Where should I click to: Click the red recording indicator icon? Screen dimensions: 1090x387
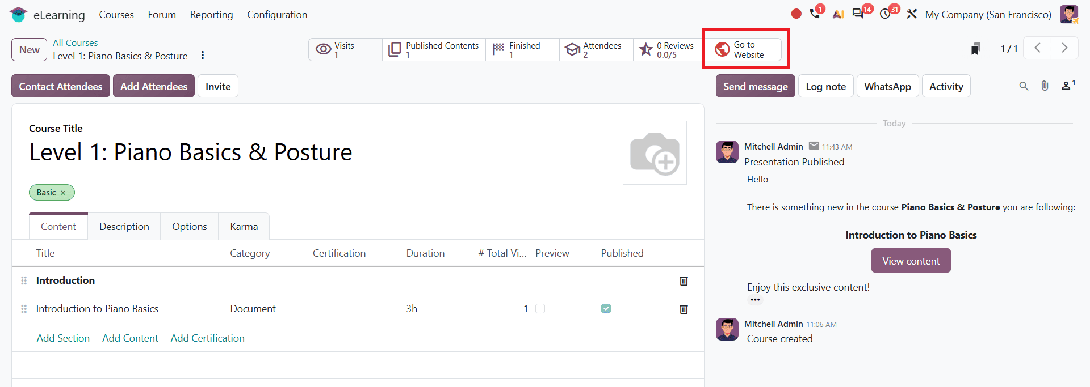[796, 14]
